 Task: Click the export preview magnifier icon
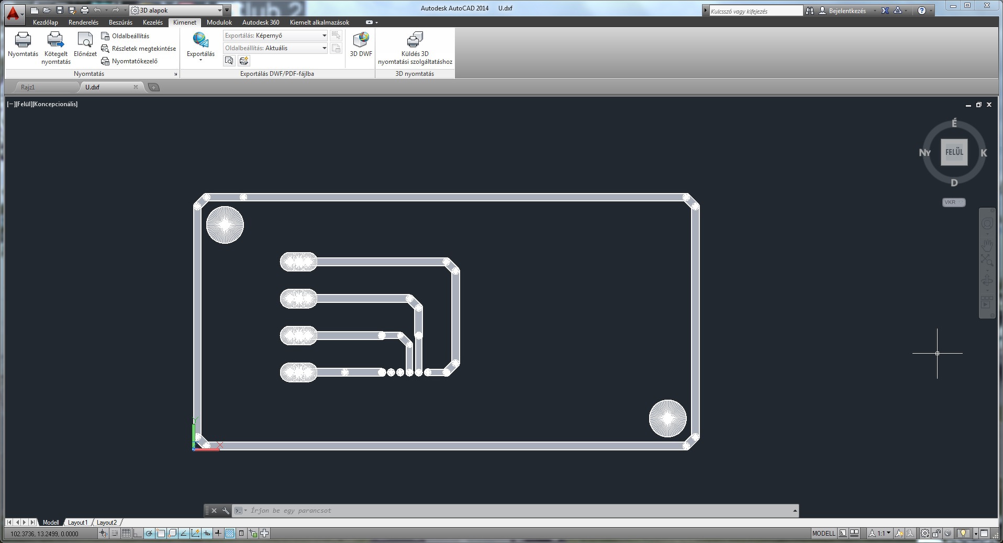(229, 61)
